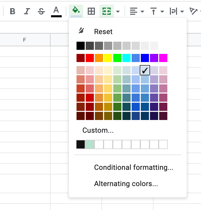Choose the purple swatch in bright row
The width and height of the screenshot is (201, 210).
coord(154,58)
